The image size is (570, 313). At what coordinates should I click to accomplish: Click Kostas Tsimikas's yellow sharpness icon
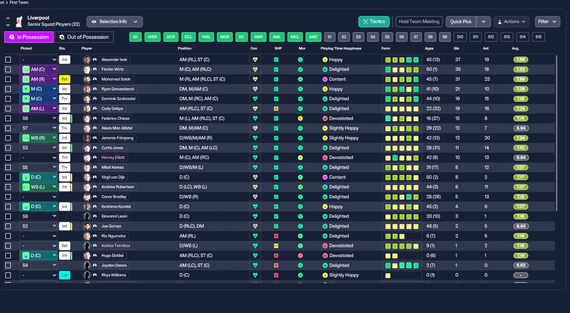pyautogui.click(x=276, y=246)
